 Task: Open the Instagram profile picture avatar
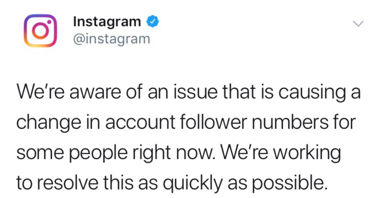coord(40,31)
